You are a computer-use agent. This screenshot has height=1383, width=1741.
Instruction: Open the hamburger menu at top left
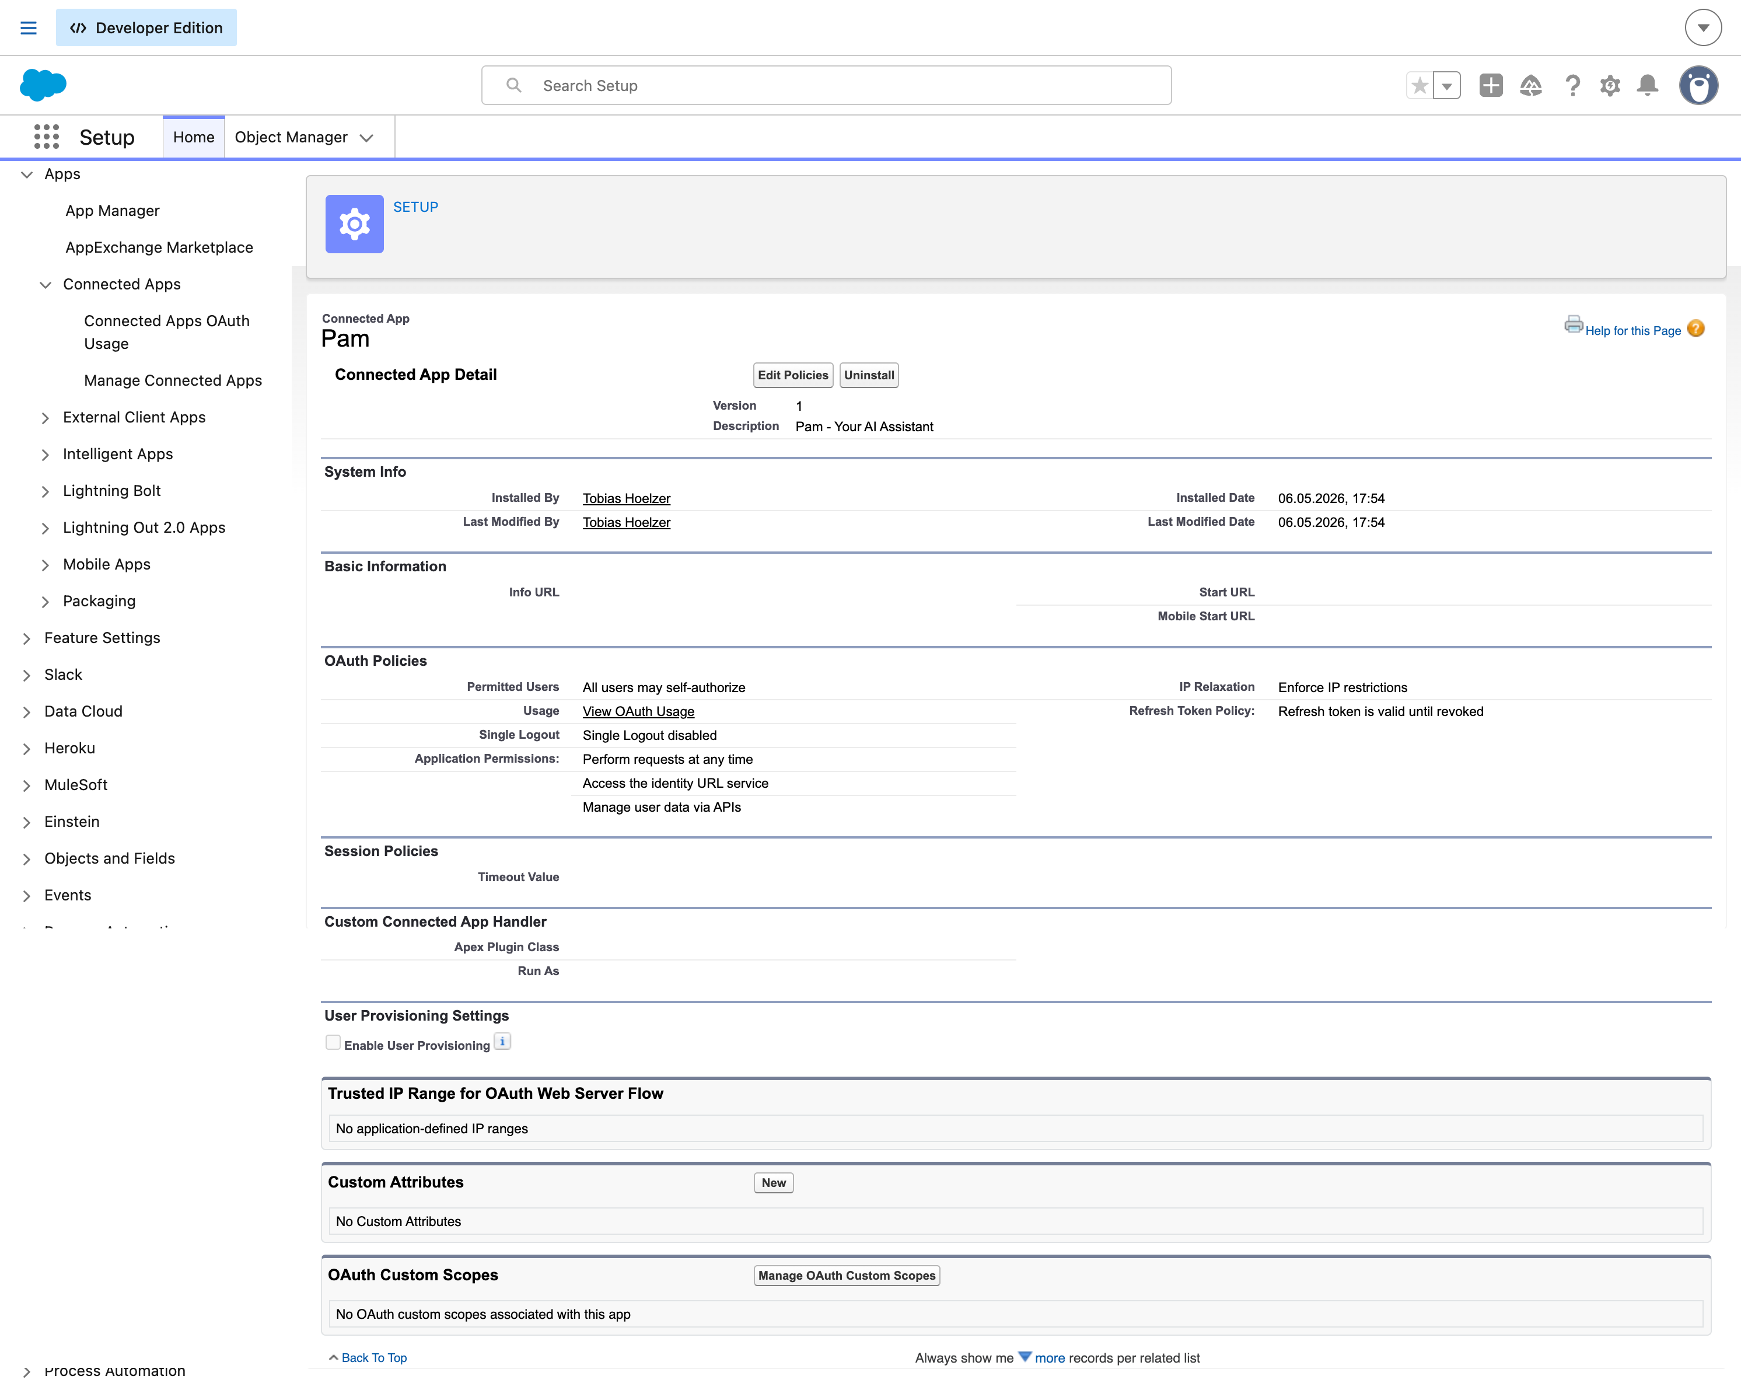point(28,27)
